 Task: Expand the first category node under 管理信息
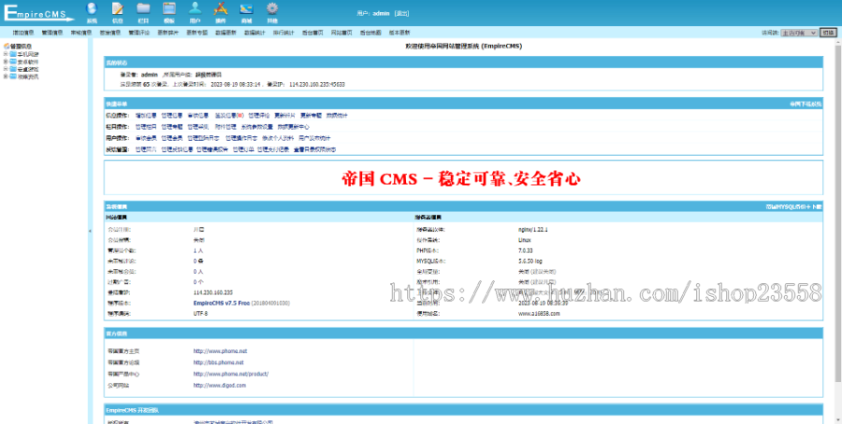point(6,53)
